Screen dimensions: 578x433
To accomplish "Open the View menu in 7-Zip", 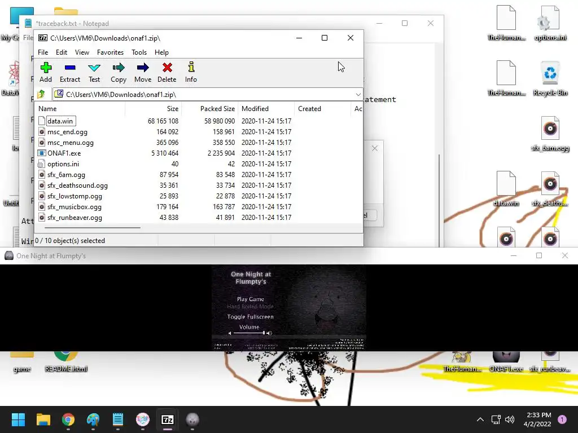I will (x=82, y=52).
